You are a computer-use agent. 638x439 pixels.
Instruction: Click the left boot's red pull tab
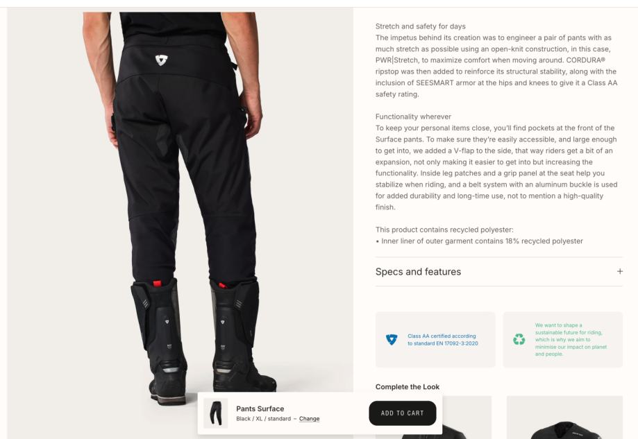pos(157,283)
